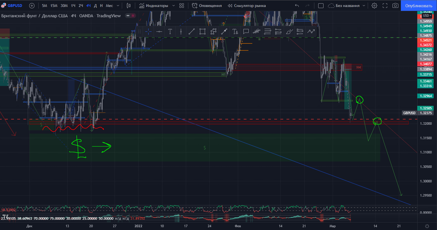Open the chart layout selector square
This screenshot has height=230, width=437.
click(320, 5)
